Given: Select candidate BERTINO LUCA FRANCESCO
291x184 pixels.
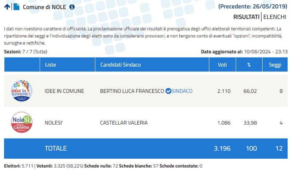Looking at the screenshot, I should pos(132,91).
